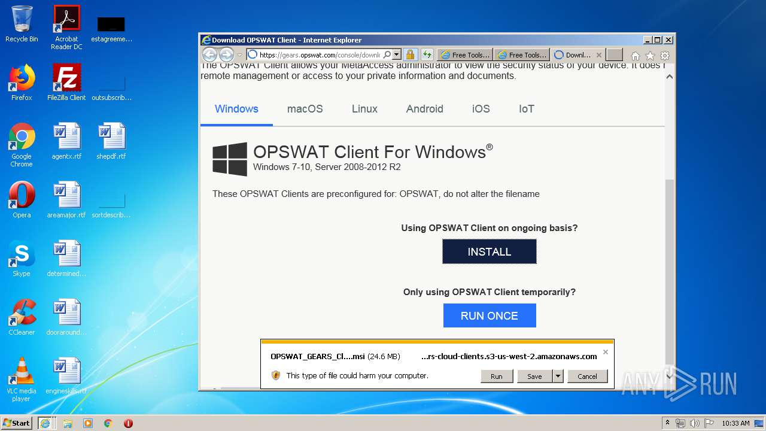The image size is (766, 431).
Task: Open the Save options dropdown arrow
Action: pyautogui.click(x=558, y=376)
